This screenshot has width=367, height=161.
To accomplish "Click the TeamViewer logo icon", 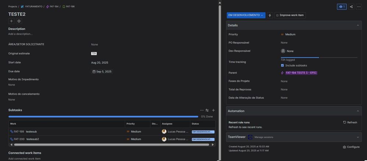I will pos(250,137).
